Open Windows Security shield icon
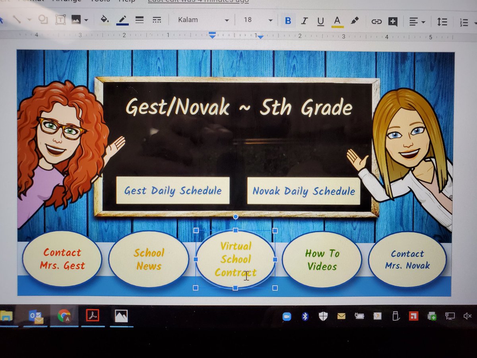Viewport: 477px width, 358px height. click(323, 316)
